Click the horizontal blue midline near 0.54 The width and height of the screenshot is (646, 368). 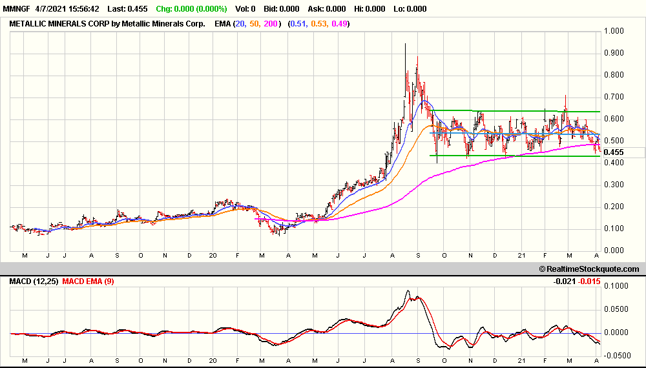pos(515,134)
